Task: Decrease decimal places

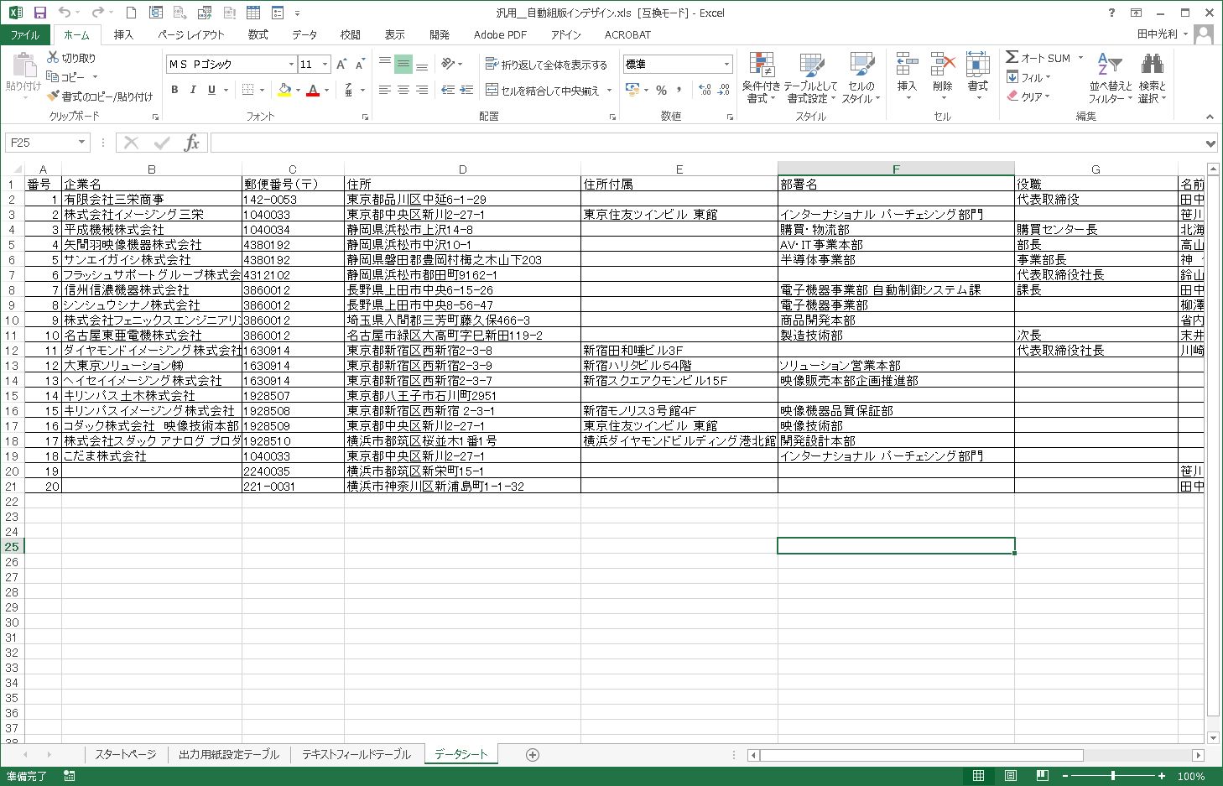Action: coord(724,90)
